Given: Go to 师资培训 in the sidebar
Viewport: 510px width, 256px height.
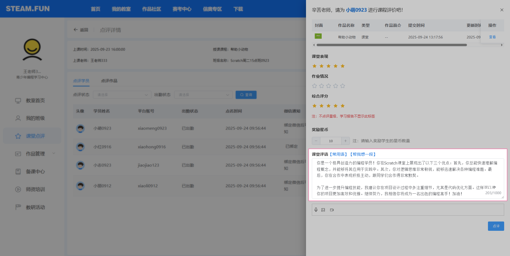Looking at the screenshot, I should [35, 189].
